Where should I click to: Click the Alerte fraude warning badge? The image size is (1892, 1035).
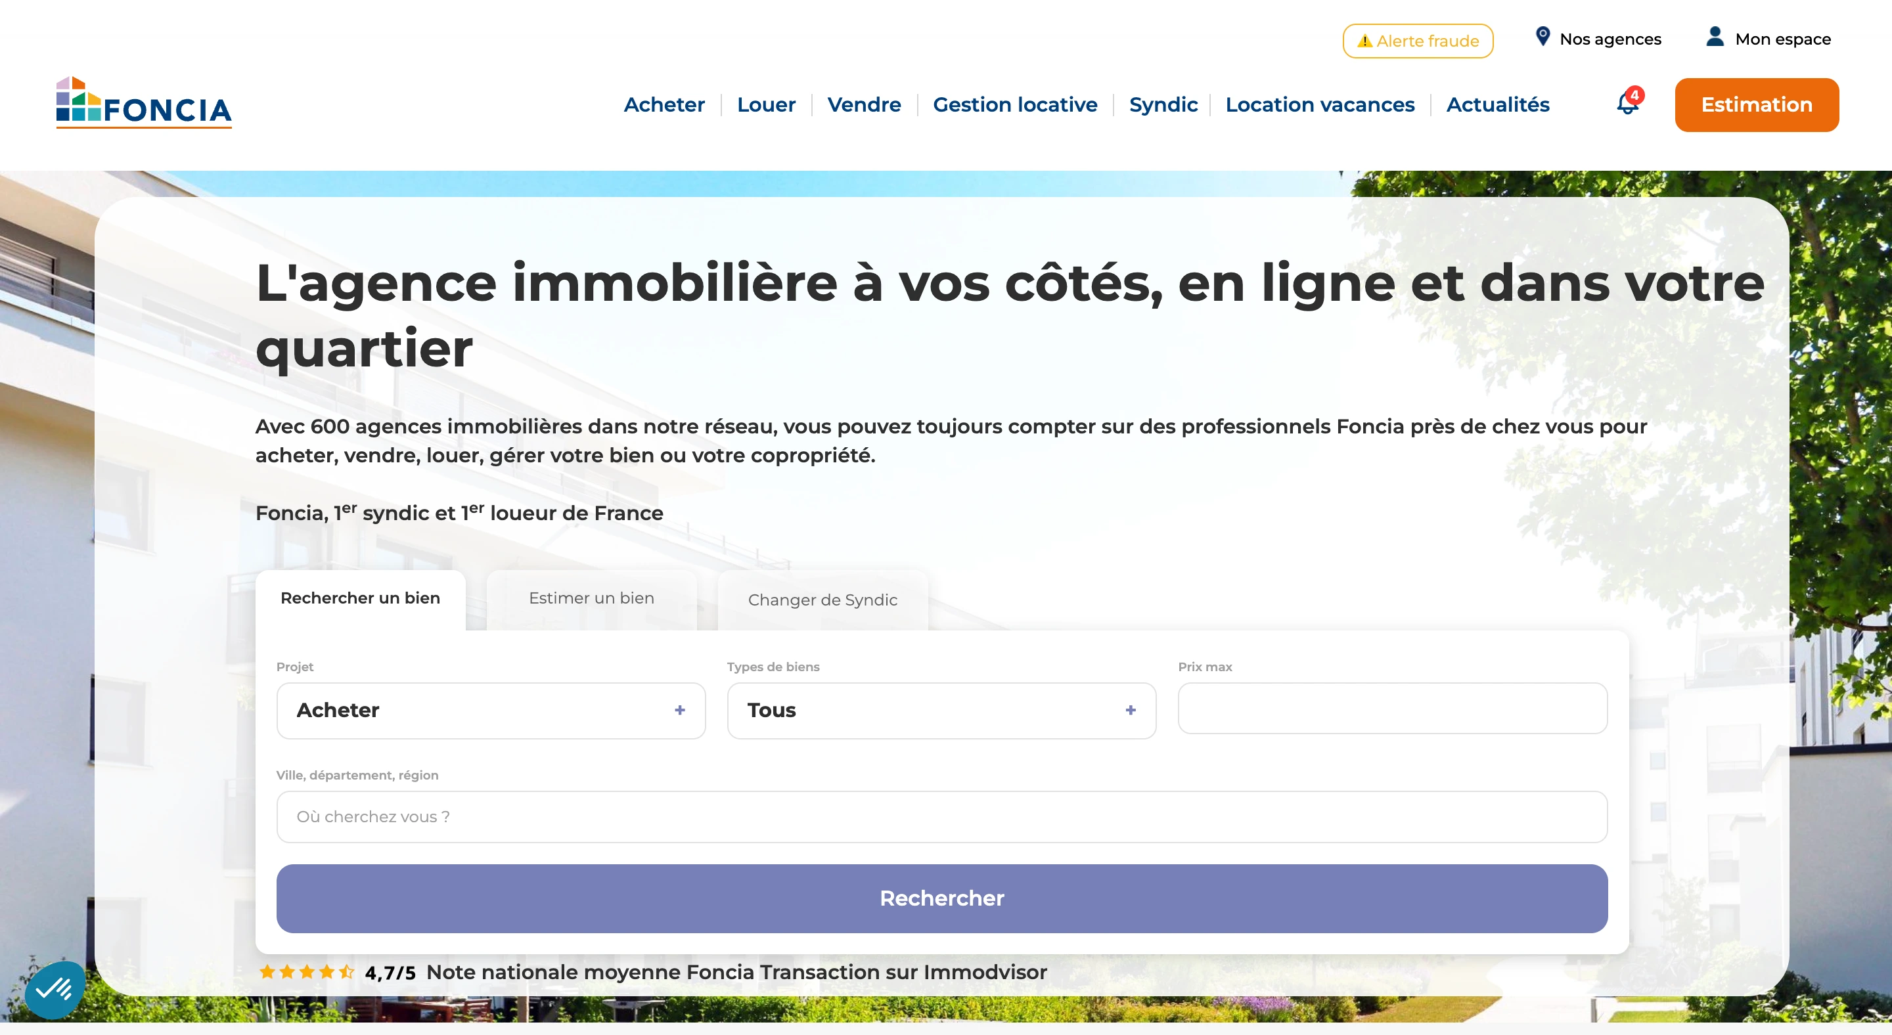(1418, 41)
